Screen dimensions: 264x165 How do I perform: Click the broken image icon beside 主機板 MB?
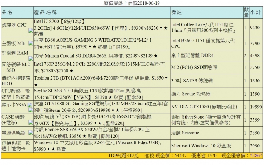coord(31,43)
